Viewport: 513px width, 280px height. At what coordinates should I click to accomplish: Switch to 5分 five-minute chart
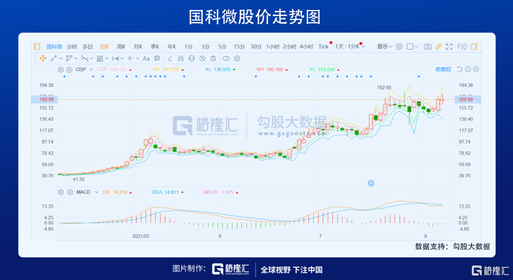click(222, 47)
